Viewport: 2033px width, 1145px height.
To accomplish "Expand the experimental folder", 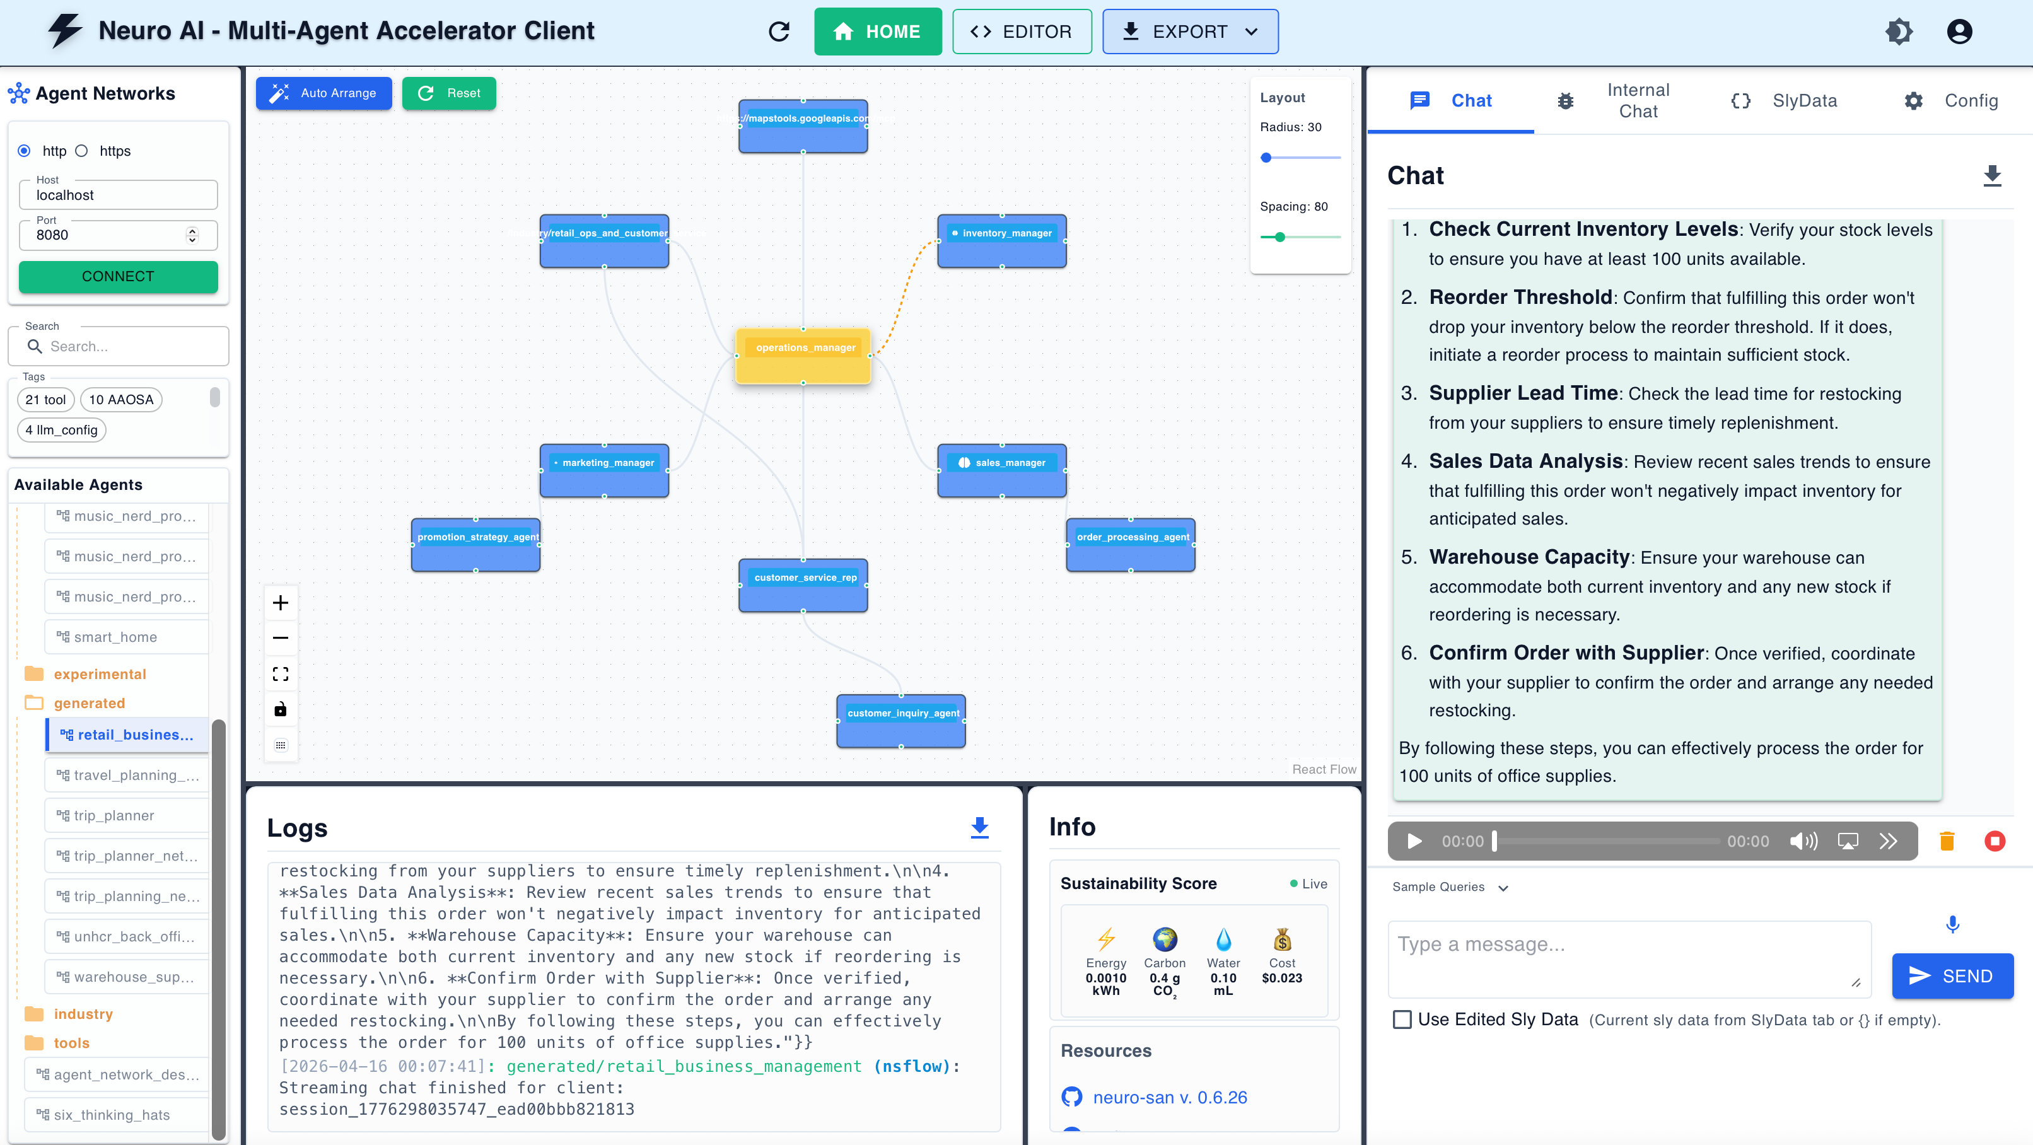I will click(100, 674).
